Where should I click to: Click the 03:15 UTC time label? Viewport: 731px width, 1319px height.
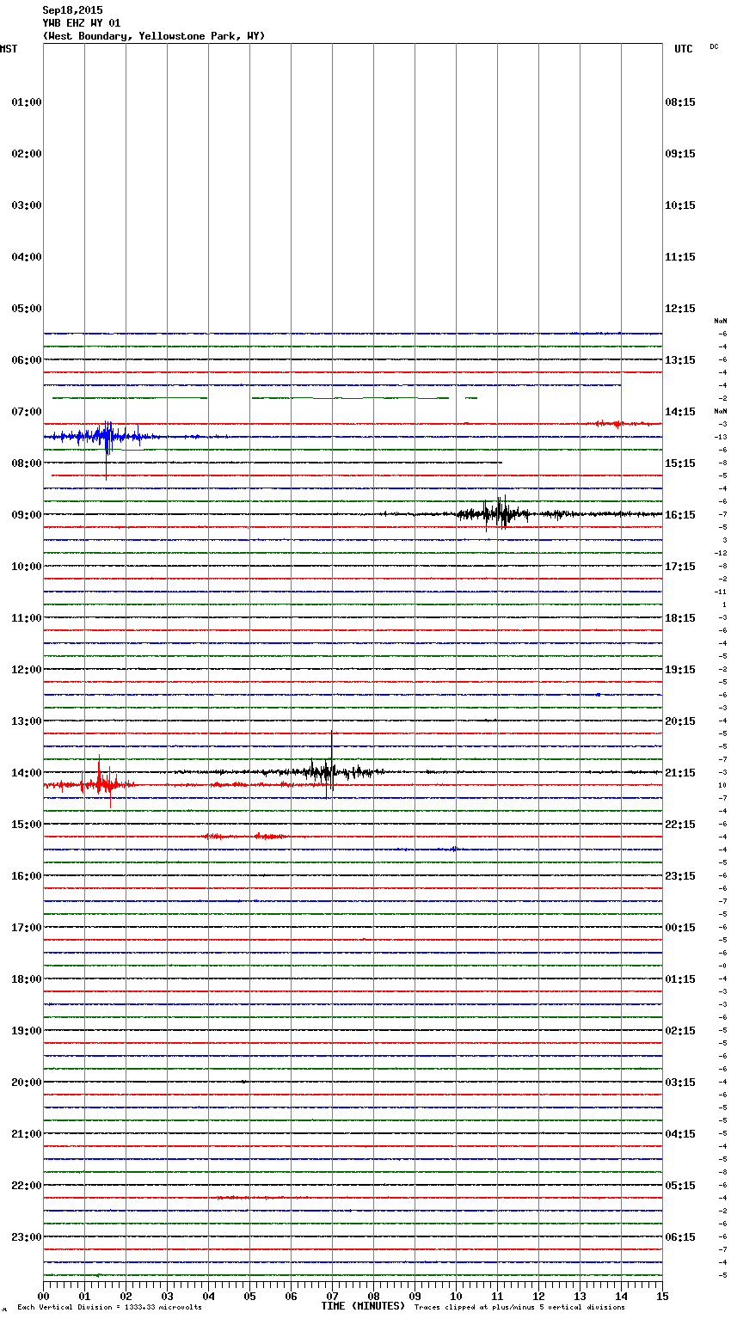tap(680, 1083)
